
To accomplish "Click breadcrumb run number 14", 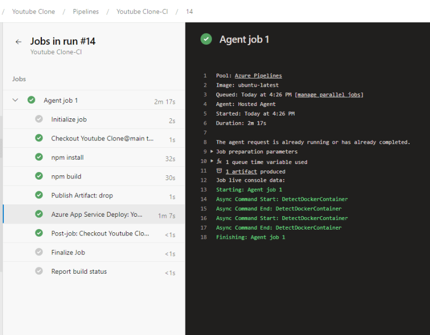I will 189,11.
